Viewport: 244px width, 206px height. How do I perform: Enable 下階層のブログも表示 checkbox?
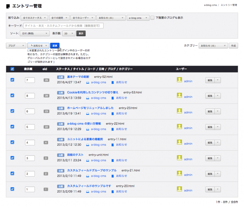[152, 18]
